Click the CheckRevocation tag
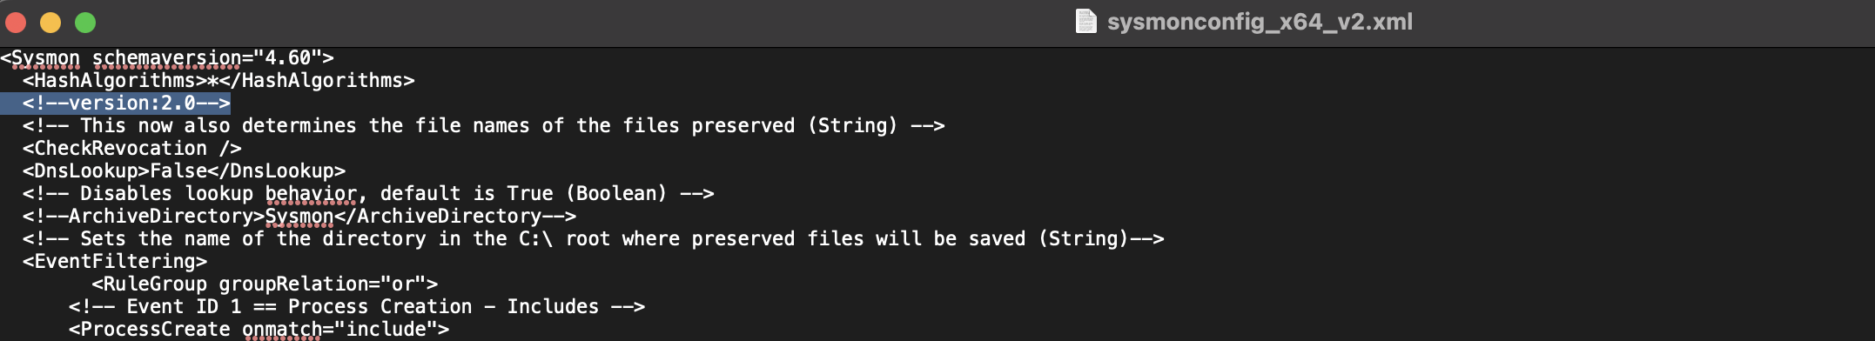The height and width of the screenshot is (341, 1875). 132,149
